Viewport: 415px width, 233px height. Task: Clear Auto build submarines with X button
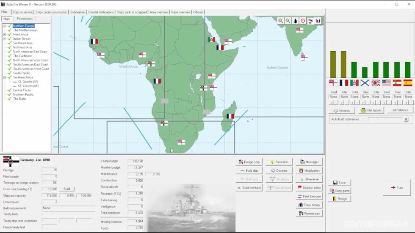click(x=406, y=119)
